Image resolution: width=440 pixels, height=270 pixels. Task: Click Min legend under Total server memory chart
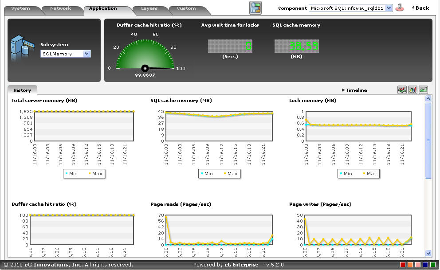pyautogui.click(x=71, y=173)
